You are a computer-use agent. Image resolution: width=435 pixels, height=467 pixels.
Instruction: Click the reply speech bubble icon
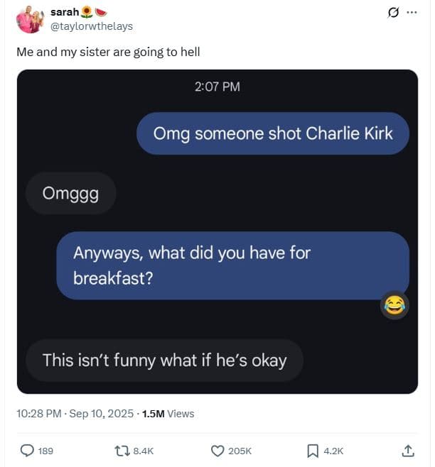pos(28,450)
